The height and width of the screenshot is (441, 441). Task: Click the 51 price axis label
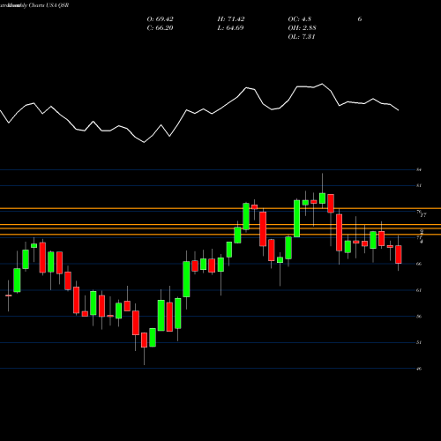point(419,342)
